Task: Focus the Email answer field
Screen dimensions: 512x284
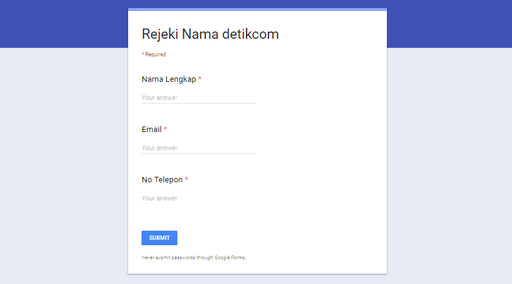Action: pyautogui.click(x=198, y=148)
